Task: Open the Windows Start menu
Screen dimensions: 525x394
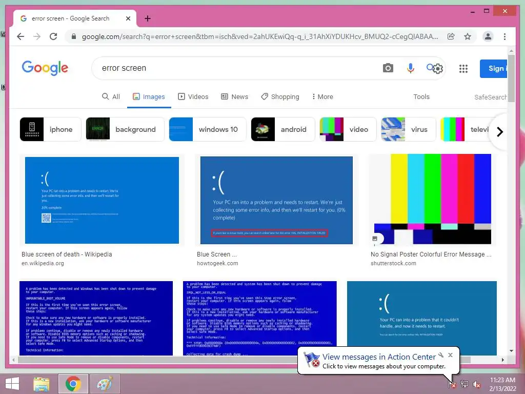Action: (x=12, y=384)
